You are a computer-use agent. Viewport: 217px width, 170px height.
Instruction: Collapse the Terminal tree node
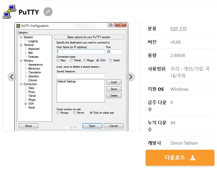pos(21,45)
